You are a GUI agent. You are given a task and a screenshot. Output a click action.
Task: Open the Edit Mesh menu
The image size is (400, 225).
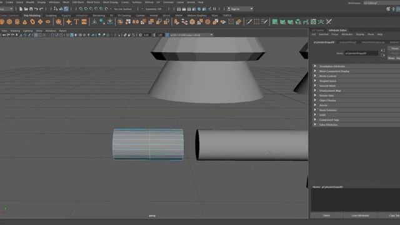(78, 2)
